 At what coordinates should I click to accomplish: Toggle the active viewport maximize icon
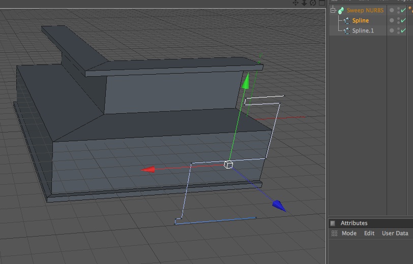[x=321, y=3]
